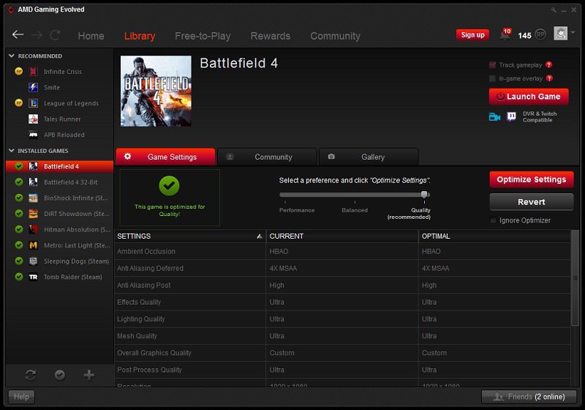Click the DVR camera icon

pos(494,116)
